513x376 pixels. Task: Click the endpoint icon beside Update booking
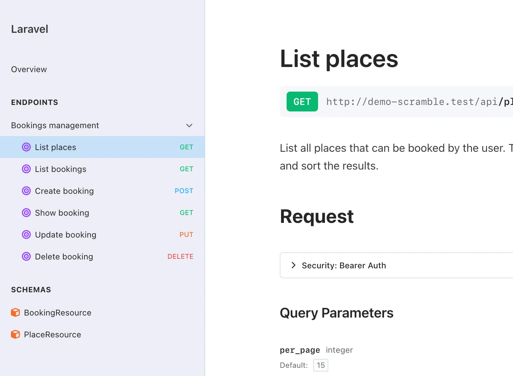26,234
